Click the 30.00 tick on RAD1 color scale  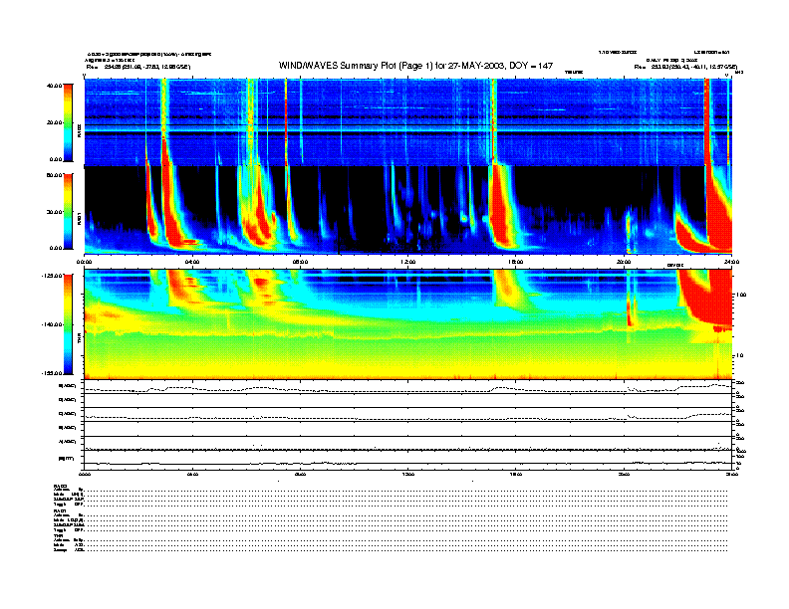(x=55, y=212)
